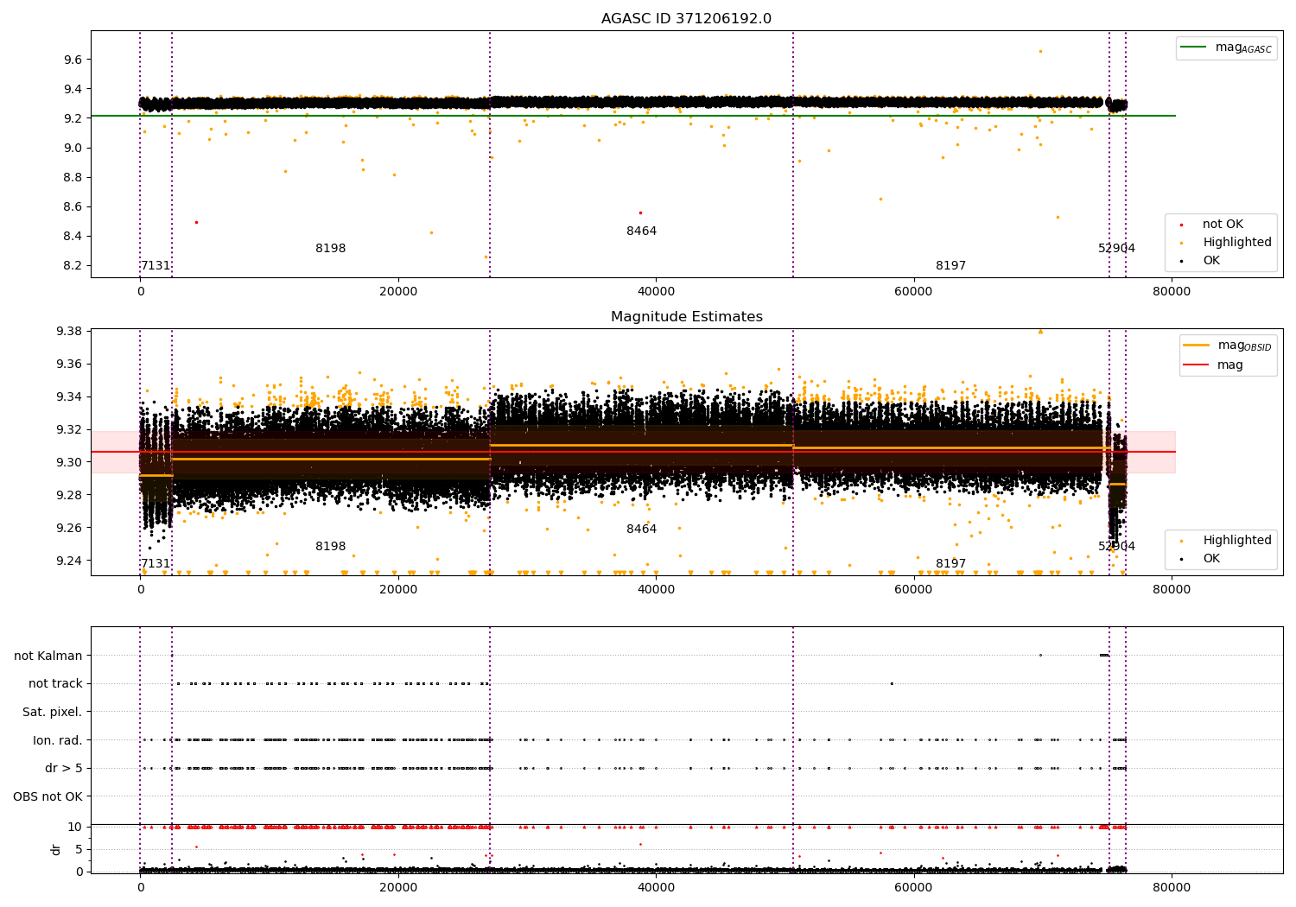The width and height of the screenshot is (1296, 907).
Task: Click the 40000 x-tick under top plot
Action: 656,292
